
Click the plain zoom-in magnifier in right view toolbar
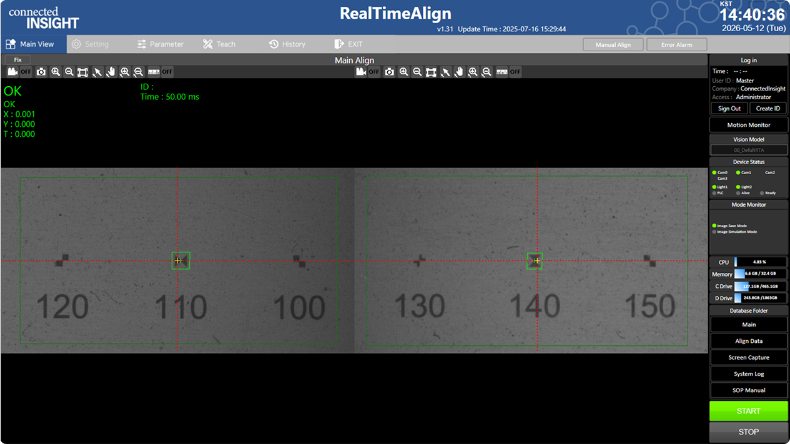(x=404, y=72)
